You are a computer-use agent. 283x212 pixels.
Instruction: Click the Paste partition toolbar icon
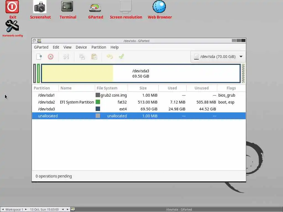tap(94, 57)
